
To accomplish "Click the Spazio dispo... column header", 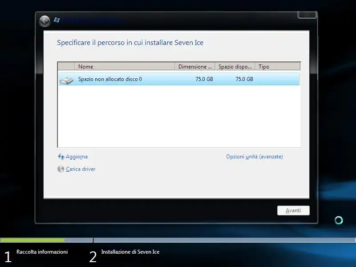I will tap(235, 66).
